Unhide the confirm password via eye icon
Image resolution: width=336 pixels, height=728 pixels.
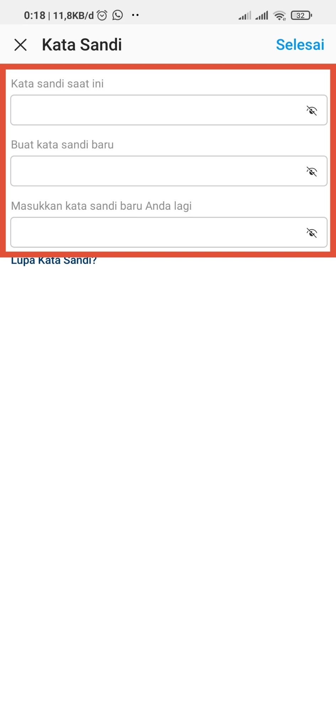click(x=312, y=233)
